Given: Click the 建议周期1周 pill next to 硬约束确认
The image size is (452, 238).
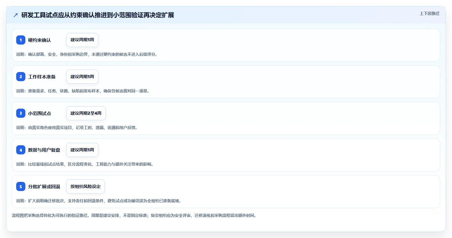Looking at the screenshot, I should point(82,40).
